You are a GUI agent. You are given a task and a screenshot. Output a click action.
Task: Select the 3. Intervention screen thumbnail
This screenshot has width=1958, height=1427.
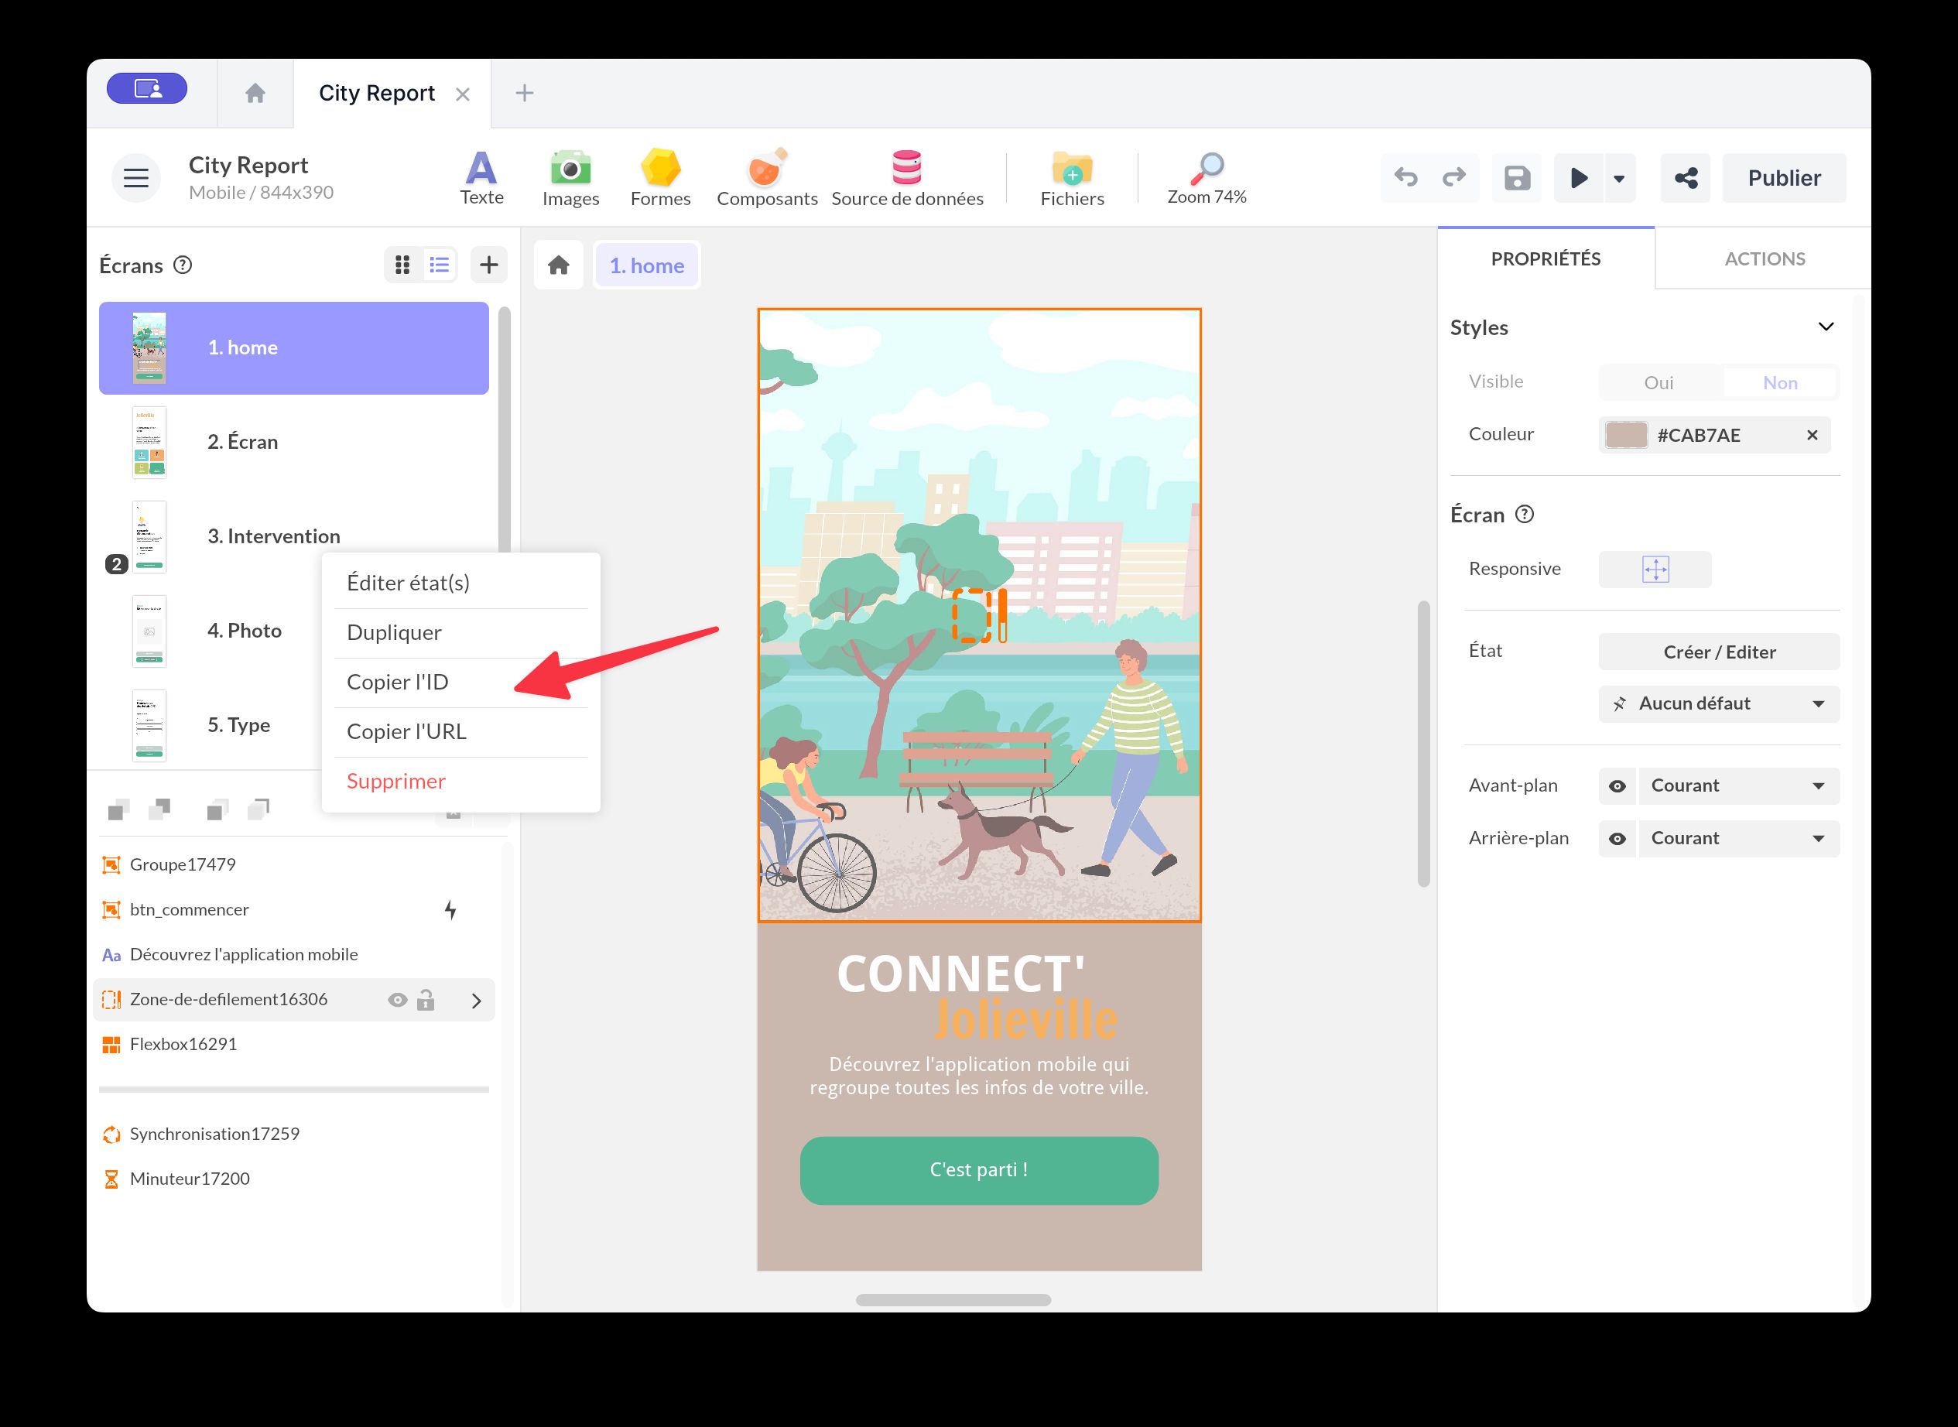pos(149,536)
